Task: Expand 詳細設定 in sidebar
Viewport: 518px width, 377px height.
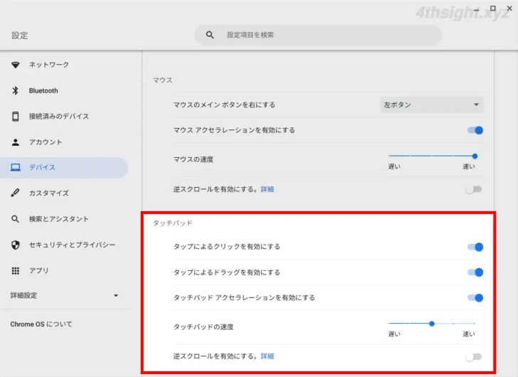Action: pos(64,295)
